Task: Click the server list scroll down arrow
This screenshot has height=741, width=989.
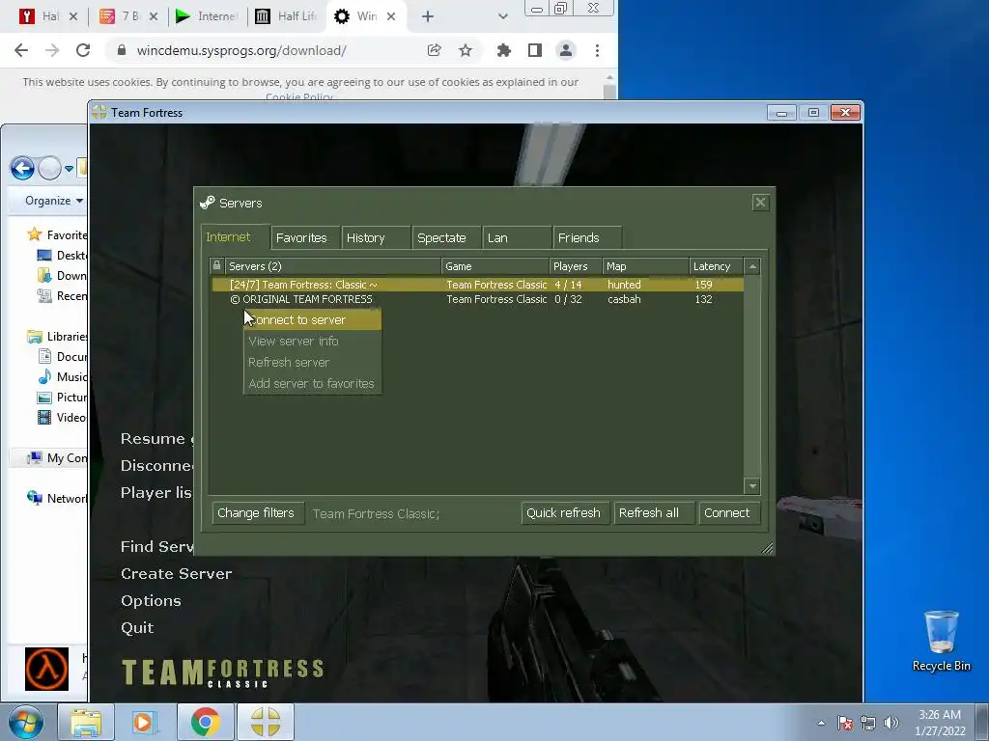Action: [752, 486]
